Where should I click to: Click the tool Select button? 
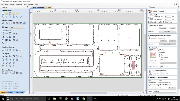pyautogui.click(x=163, y=28)
